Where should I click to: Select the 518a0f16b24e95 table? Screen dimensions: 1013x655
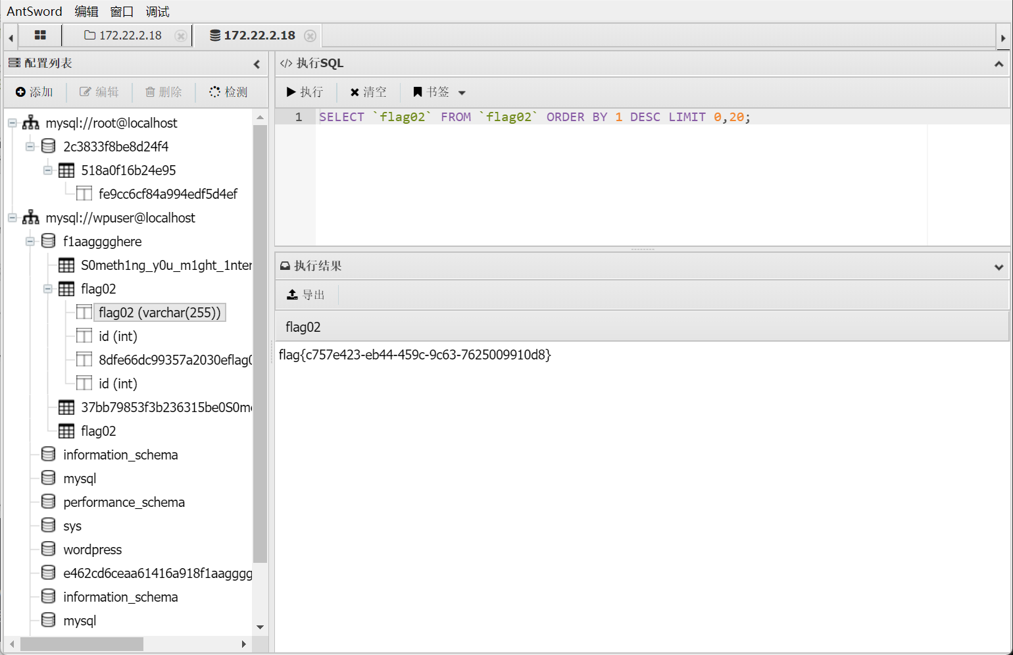point(128,170)
